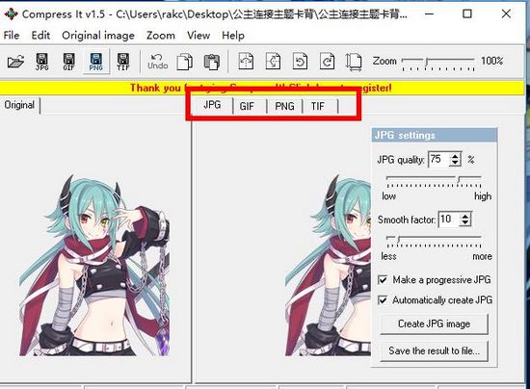Increase Smooth factor with the up arrow
Viewport: 530px width, 389px height.
coord(465,216)
